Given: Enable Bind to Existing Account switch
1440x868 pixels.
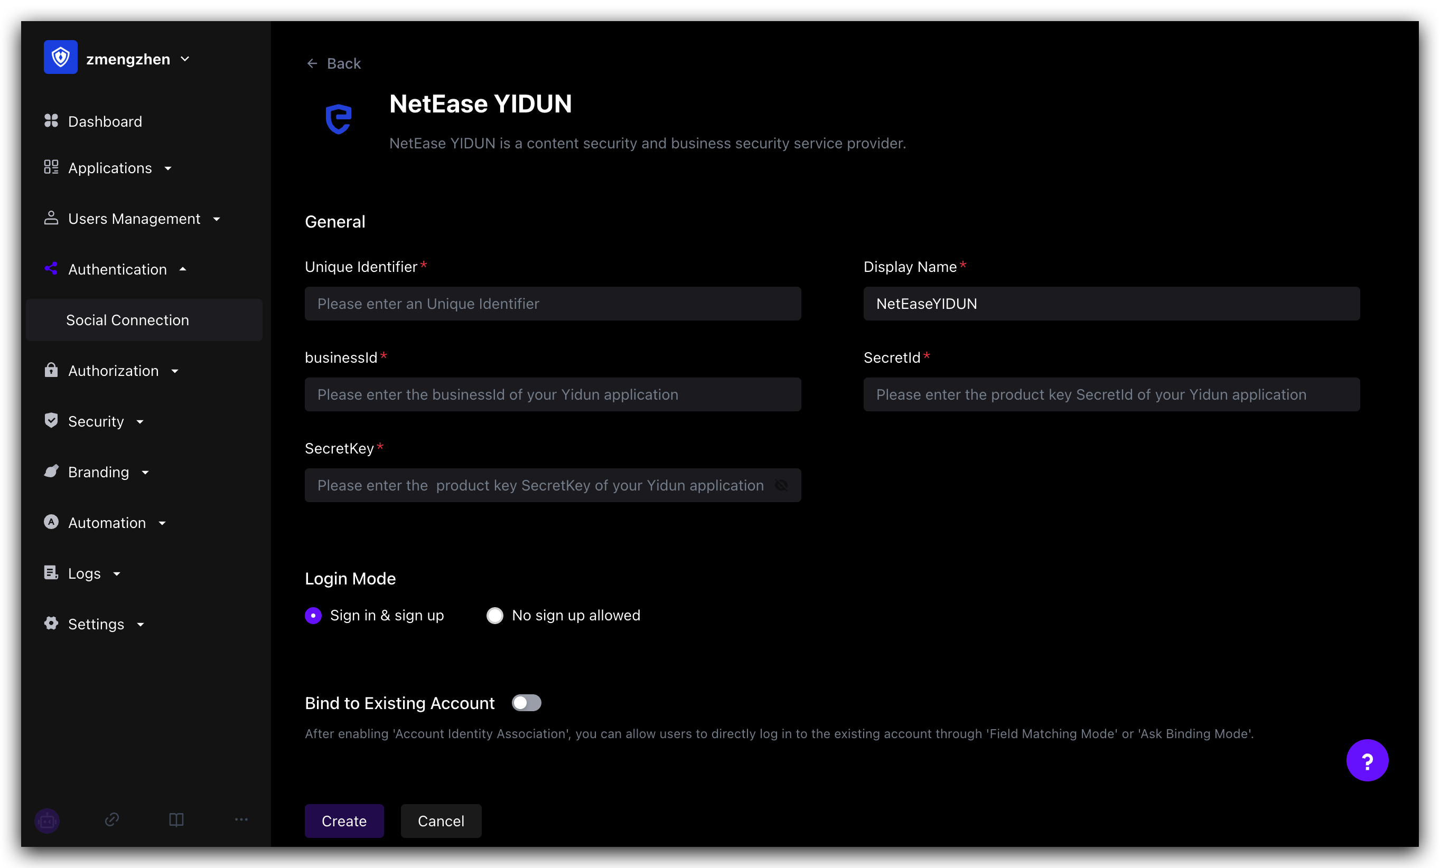Looking at the screenshot, I should (526, 703).
